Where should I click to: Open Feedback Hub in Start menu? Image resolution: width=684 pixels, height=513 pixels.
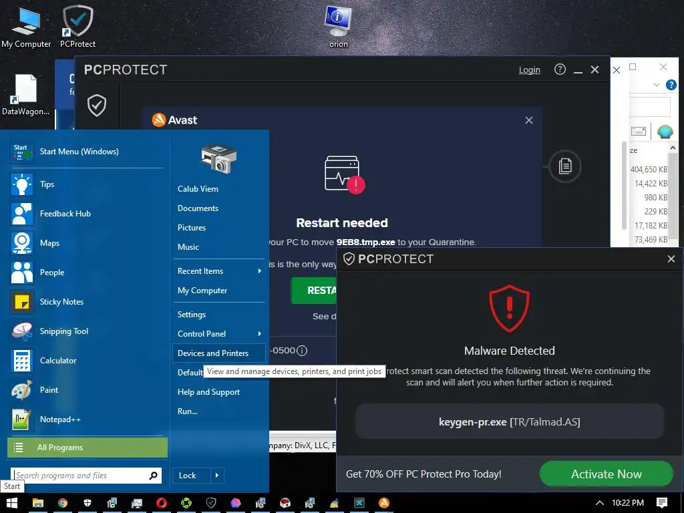click(86, 214)
